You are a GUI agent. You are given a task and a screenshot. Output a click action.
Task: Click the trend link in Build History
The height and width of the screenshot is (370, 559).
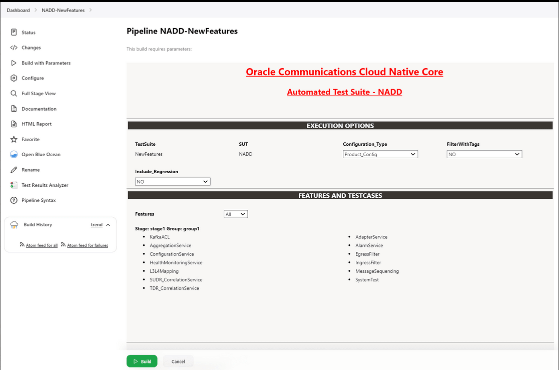pyautogui.click(x=97, y=224)
